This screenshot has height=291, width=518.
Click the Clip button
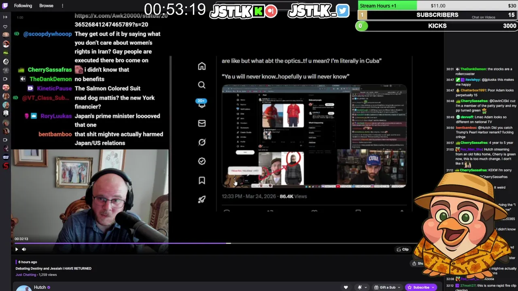tap(402, 249)
